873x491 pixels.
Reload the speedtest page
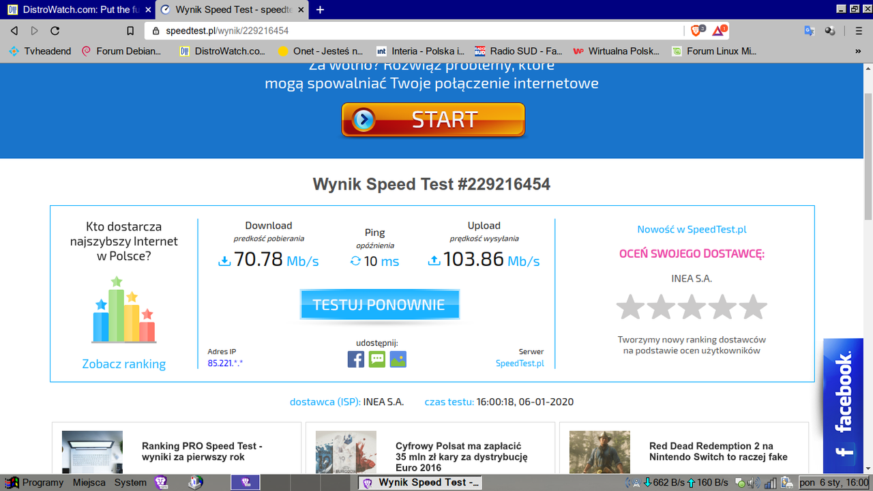(x=55, y=31)
